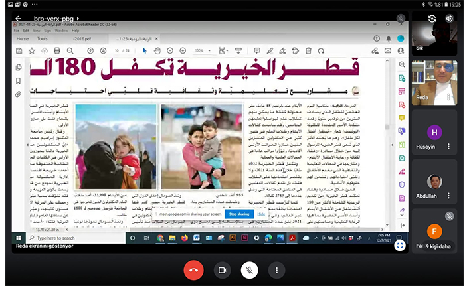469x286 pixels.
Task: Click the Windows Start button
Action: point(19,238)
